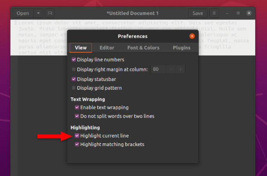267x176 pixels.
Task: Enable Display grid pattern checkbox
Action: click(x=74, y=88)
